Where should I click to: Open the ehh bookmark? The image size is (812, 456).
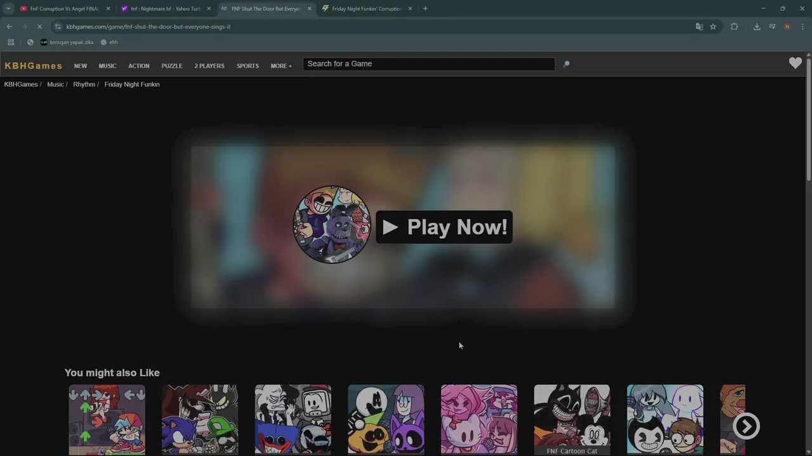[x=109, y=42]
